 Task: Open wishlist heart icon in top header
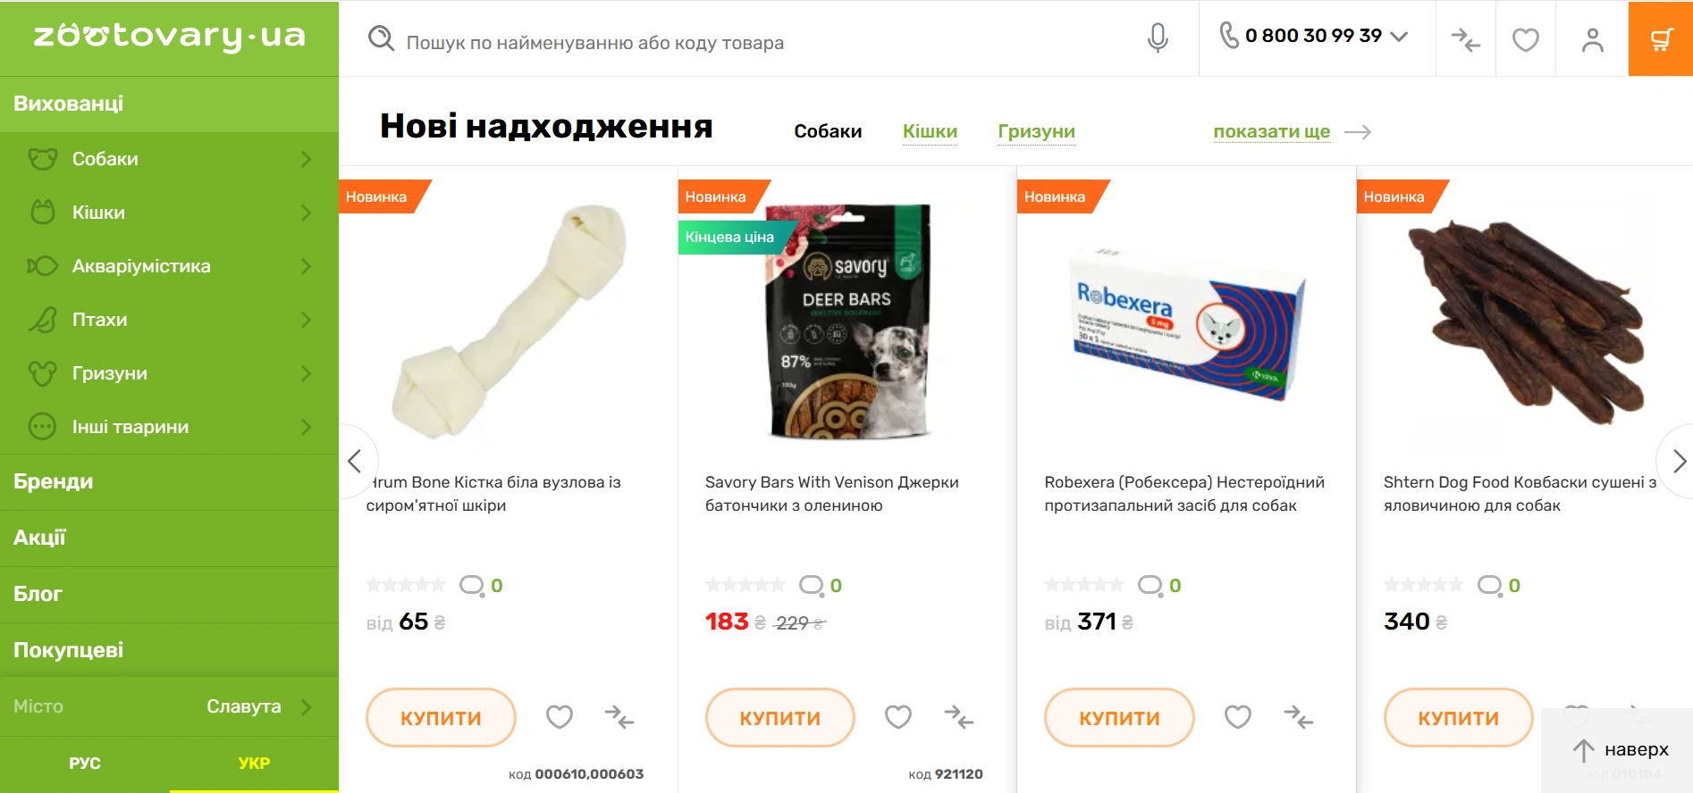[1525, 39]
